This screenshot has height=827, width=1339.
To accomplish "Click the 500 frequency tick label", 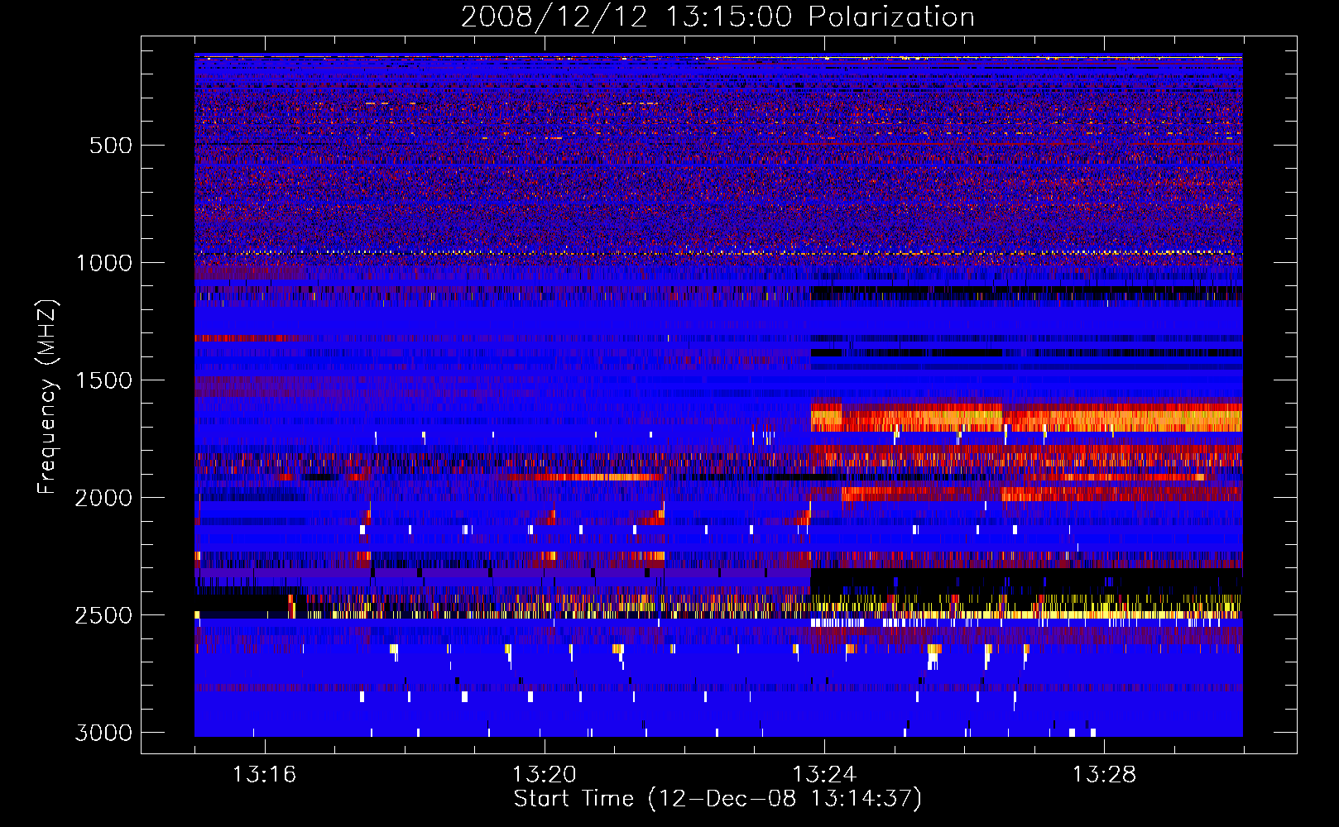I will 110,146.
